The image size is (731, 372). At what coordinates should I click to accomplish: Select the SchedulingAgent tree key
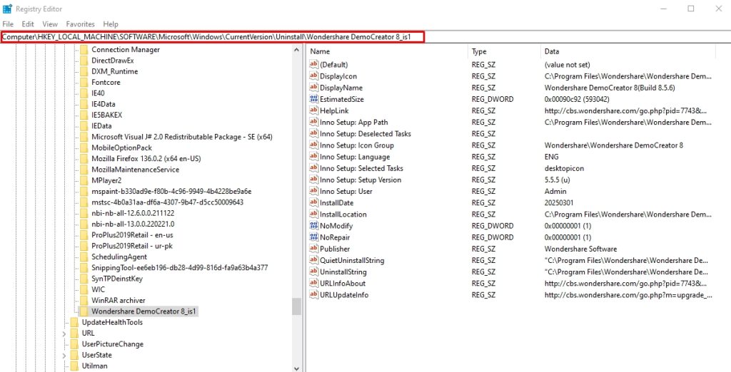pos(119,257)
